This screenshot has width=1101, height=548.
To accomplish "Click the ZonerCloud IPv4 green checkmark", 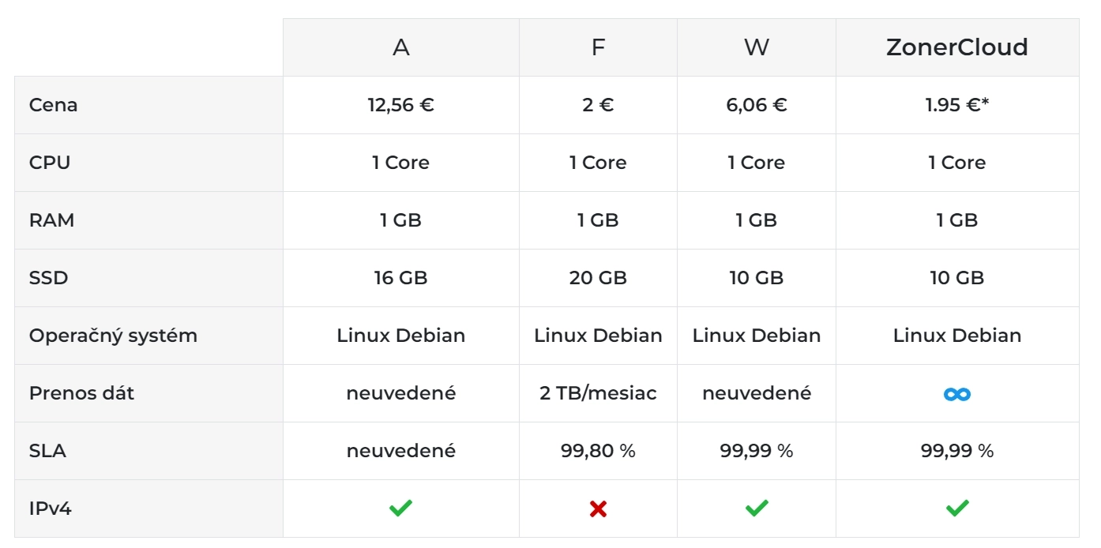I will click(x=957, y=509).
